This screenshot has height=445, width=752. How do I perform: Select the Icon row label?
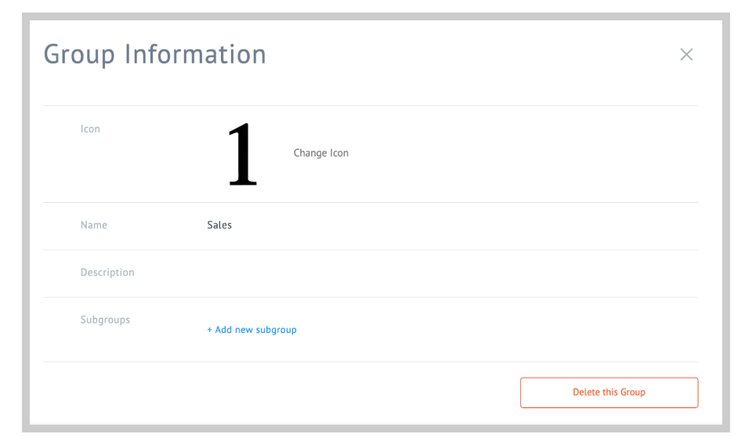pyautogui.click(x=90, y=129)
